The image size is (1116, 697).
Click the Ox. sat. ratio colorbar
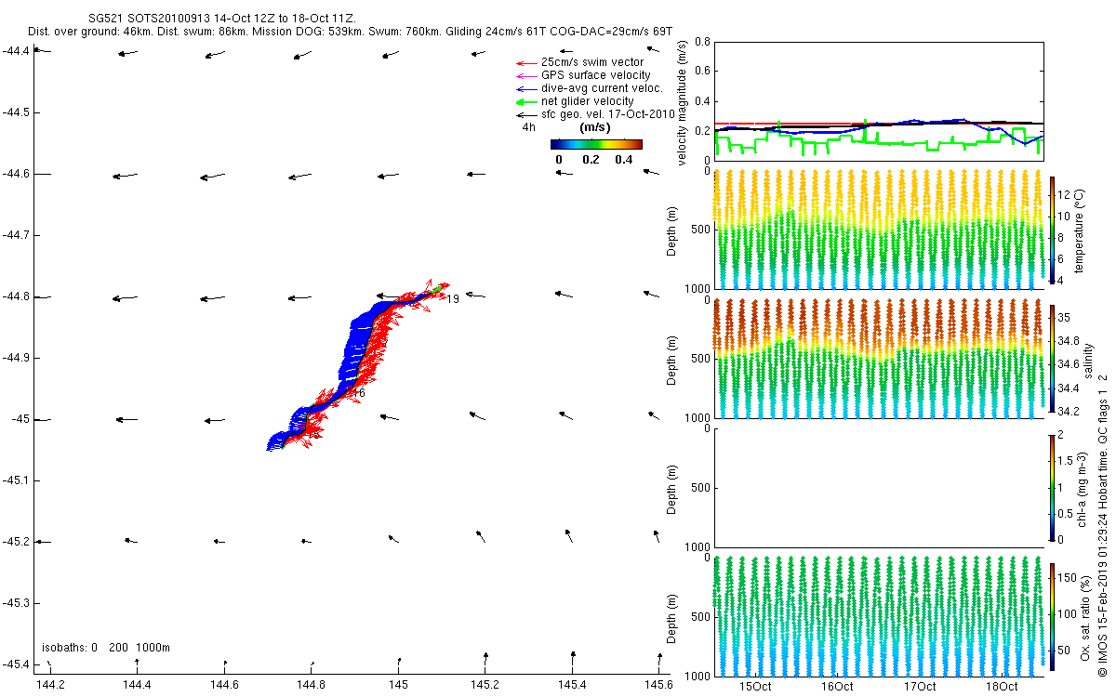click(1052, 615)
